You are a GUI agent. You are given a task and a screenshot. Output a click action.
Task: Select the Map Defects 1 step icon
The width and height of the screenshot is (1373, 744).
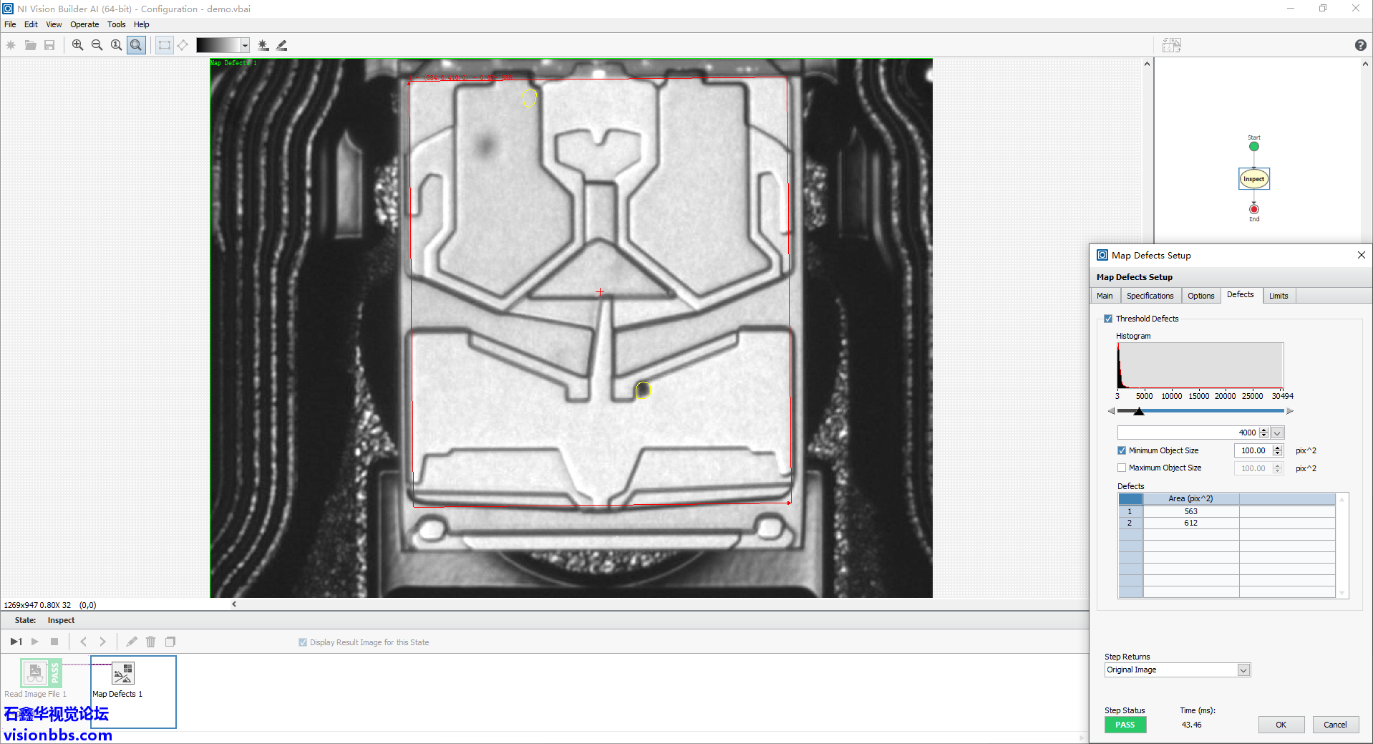[x=122, y=673]
